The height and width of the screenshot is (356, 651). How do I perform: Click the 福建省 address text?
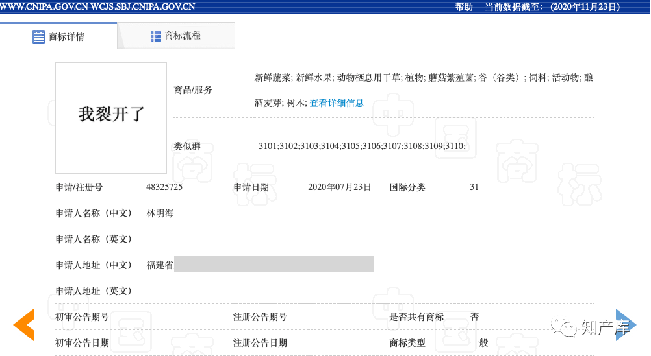160,265
